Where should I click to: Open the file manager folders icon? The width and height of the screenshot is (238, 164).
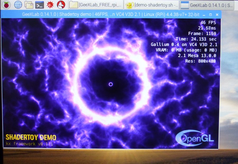pos(29,5)
